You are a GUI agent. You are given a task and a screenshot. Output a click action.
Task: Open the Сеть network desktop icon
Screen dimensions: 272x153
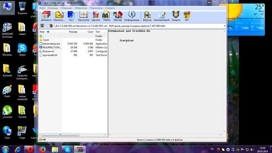[7, 133]
